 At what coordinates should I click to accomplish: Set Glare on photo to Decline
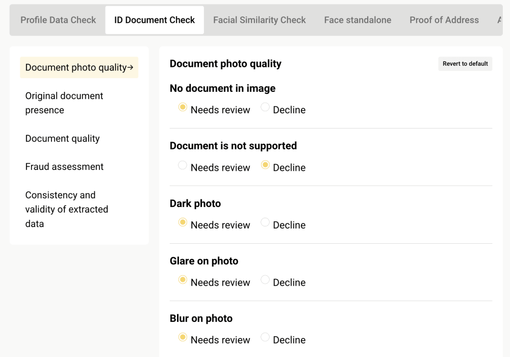point(265,280)
